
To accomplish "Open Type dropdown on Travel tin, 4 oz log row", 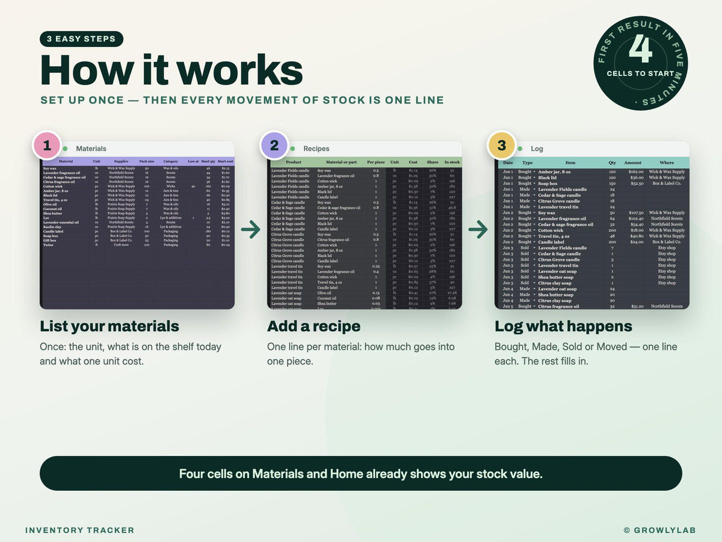I will coord(535,236).
